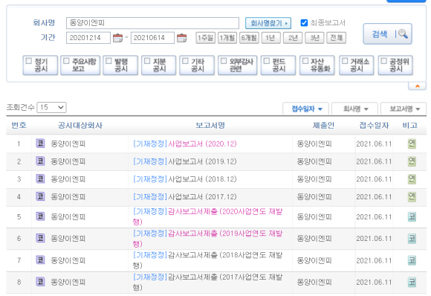Click the 코 remark badge in row 7
The image size is (431, 296).
(412, 260)
